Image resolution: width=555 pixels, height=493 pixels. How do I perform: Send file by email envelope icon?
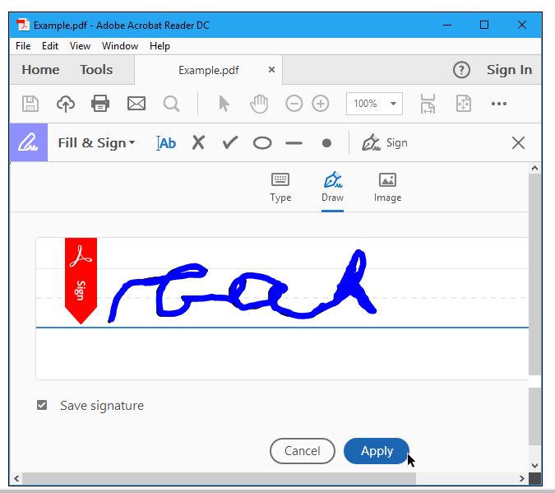click(x=136, y=104)
